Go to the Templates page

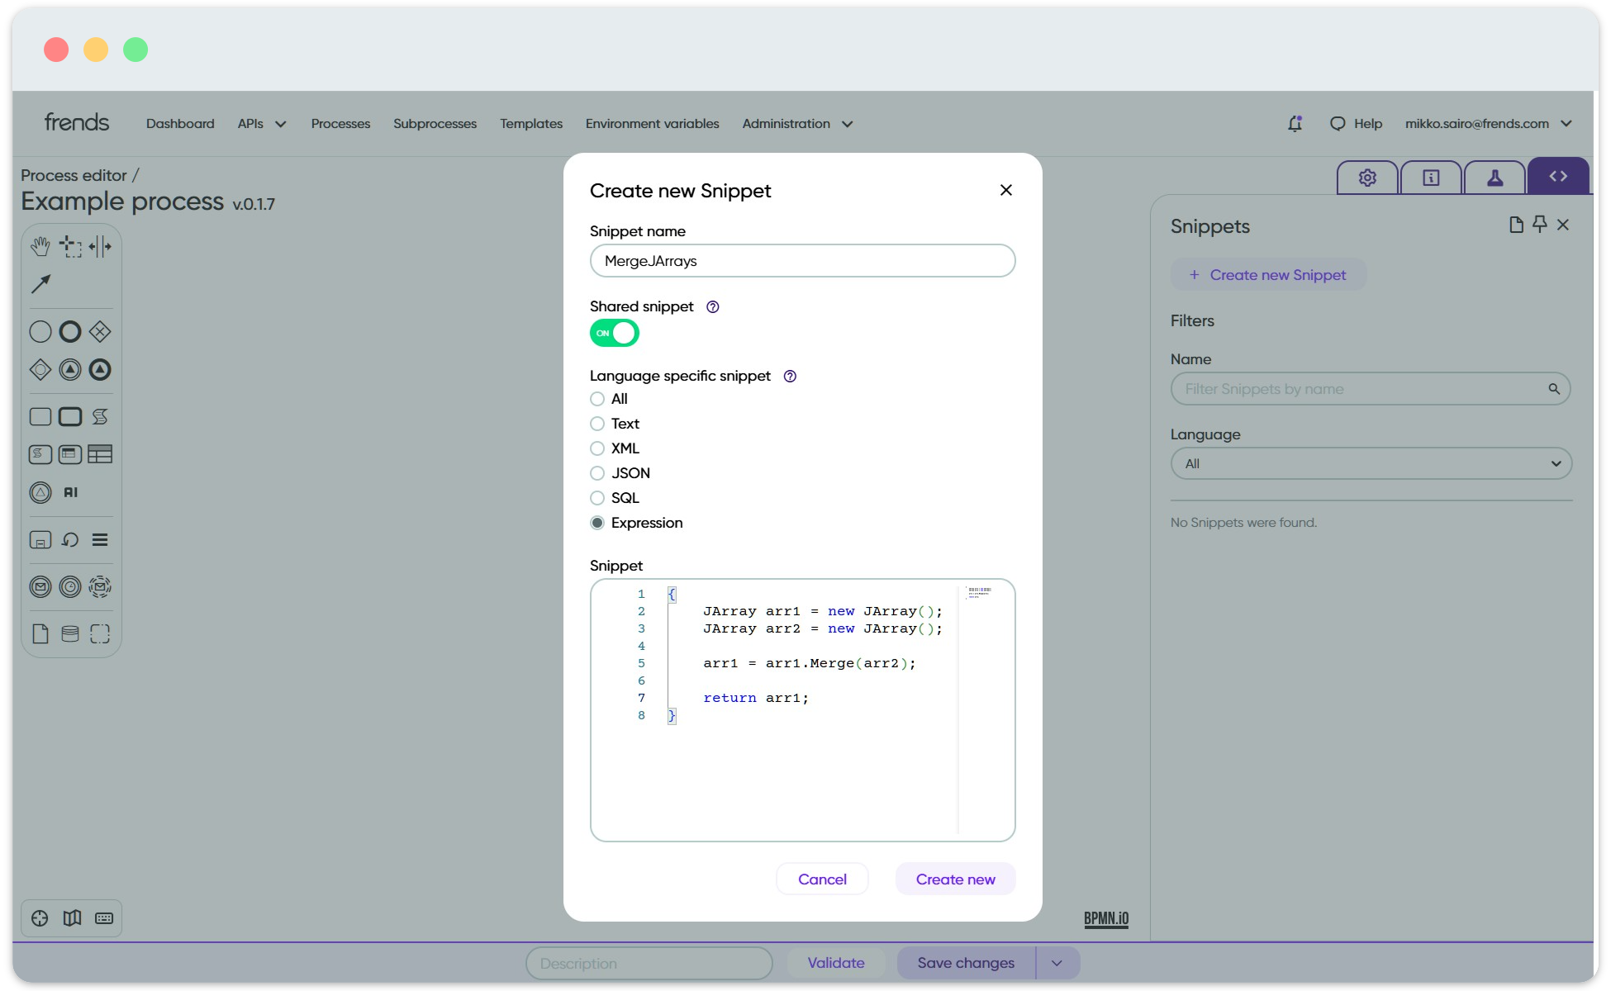point(531,124)
